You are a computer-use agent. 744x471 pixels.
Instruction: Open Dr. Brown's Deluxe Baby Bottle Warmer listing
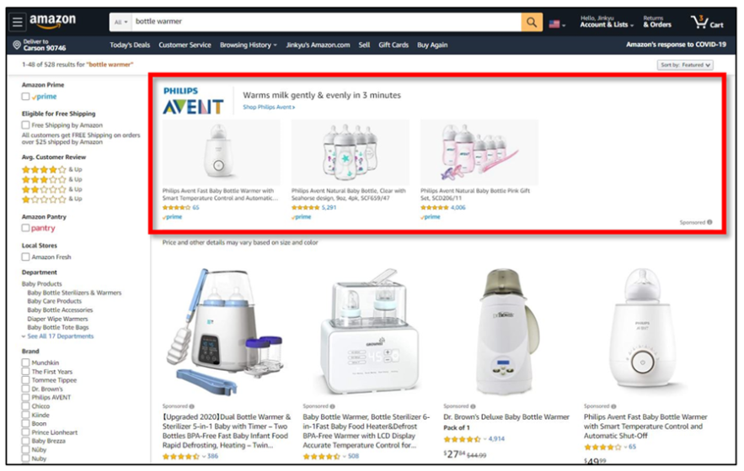pos(506,417)
